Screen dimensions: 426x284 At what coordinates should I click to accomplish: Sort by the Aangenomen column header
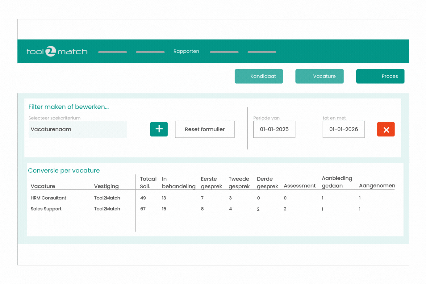(x=377, y=186)
